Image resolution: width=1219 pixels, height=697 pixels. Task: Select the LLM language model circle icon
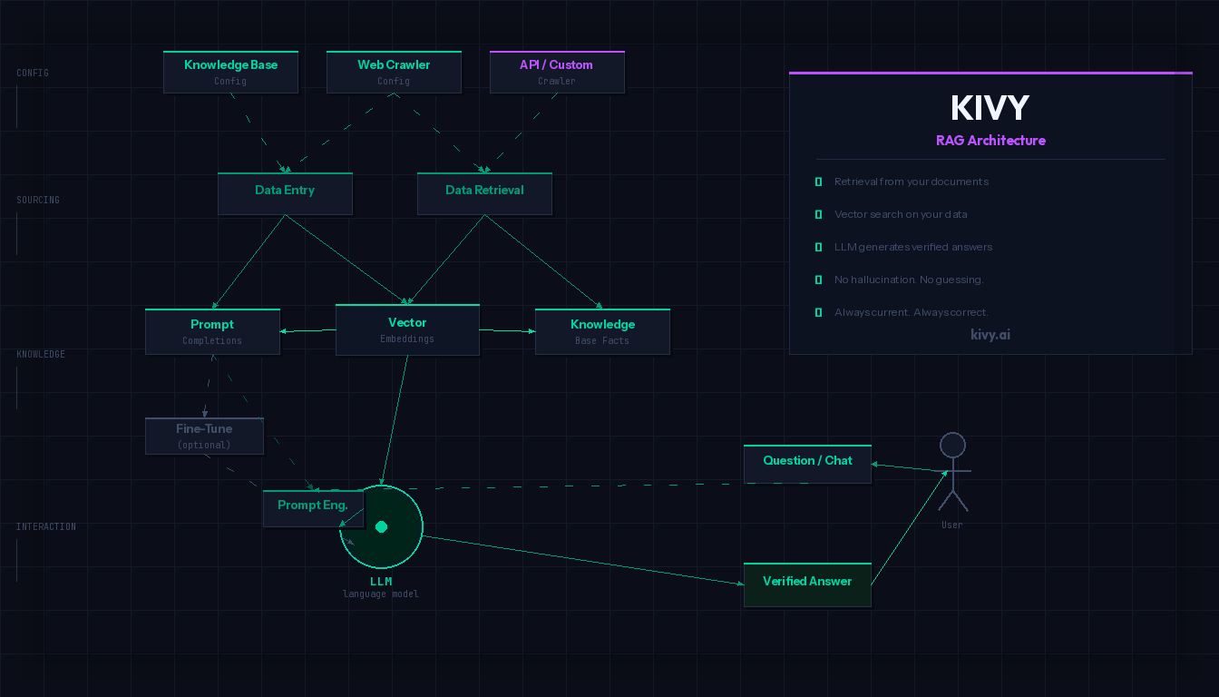(381, 526)
